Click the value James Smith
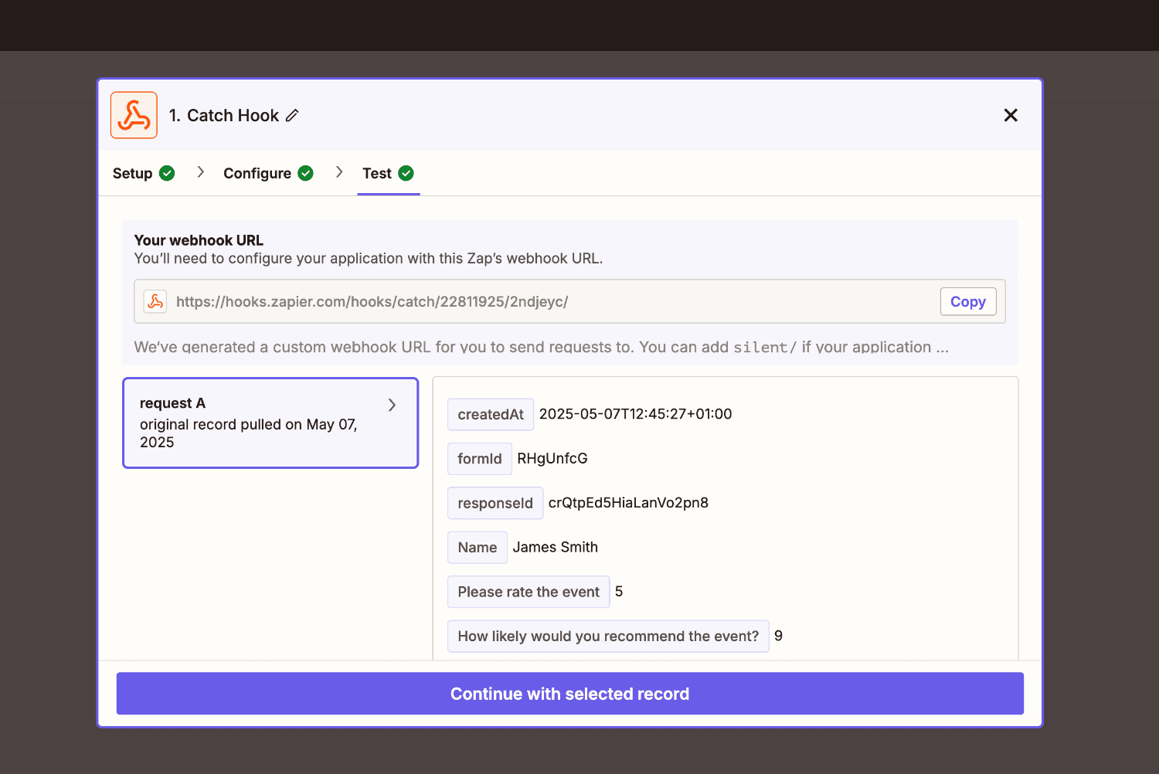The width and height of the screenshot is (1159, 774). point(556,547)
